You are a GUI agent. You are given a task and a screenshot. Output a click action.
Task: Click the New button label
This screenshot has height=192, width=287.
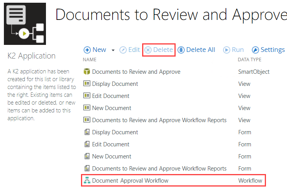click(x=99, y=50)
